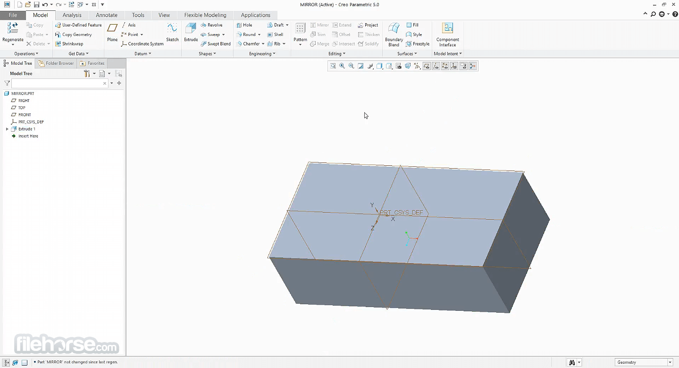Viewport: 679px width, 368px height.
Task: Expand the Shapes group dropdown
Action: pyautogui.click(x=207, y=54)
